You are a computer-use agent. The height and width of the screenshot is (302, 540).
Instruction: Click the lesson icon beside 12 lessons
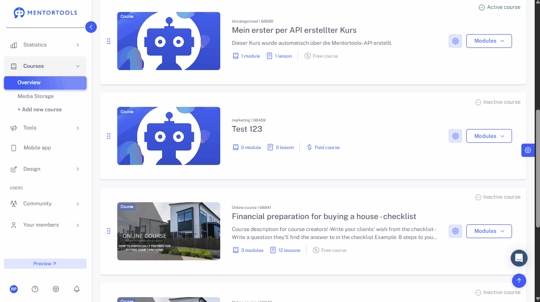(x=273, y=251)
